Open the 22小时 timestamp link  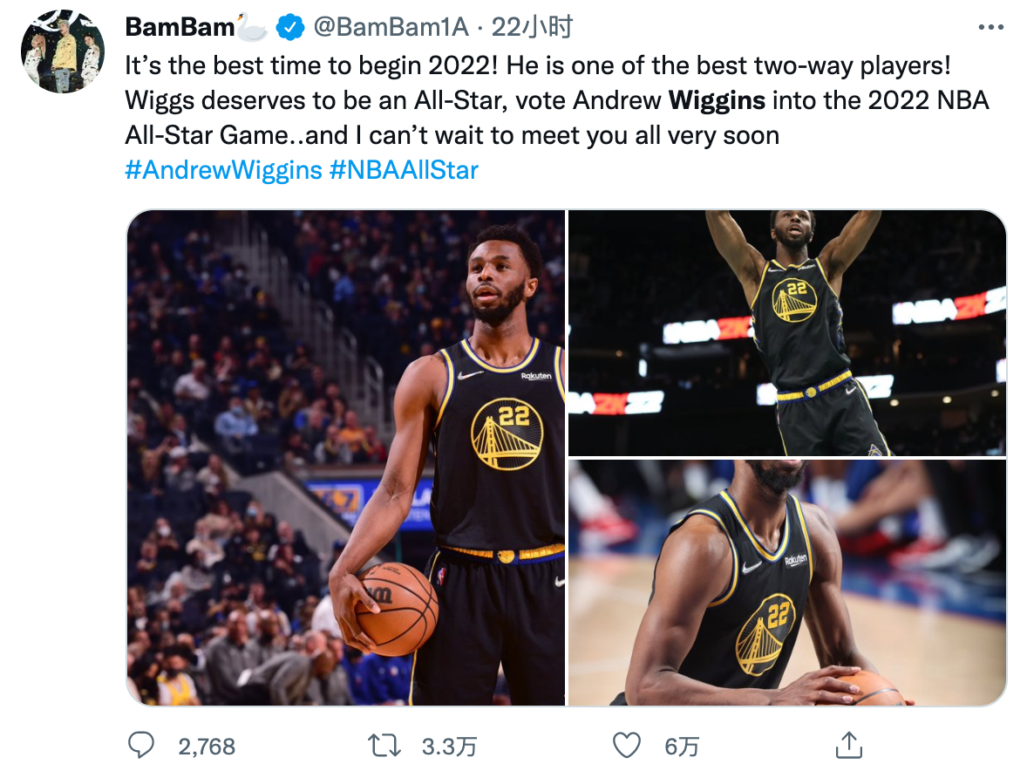(x=532, y=29)
